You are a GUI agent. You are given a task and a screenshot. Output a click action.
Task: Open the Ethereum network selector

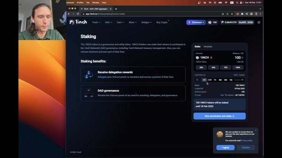point(196,22)
